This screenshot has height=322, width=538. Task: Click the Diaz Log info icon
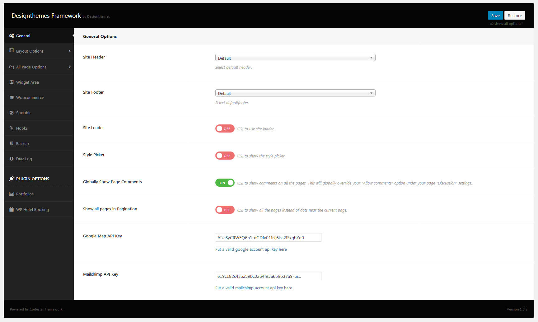coord(12,159)
